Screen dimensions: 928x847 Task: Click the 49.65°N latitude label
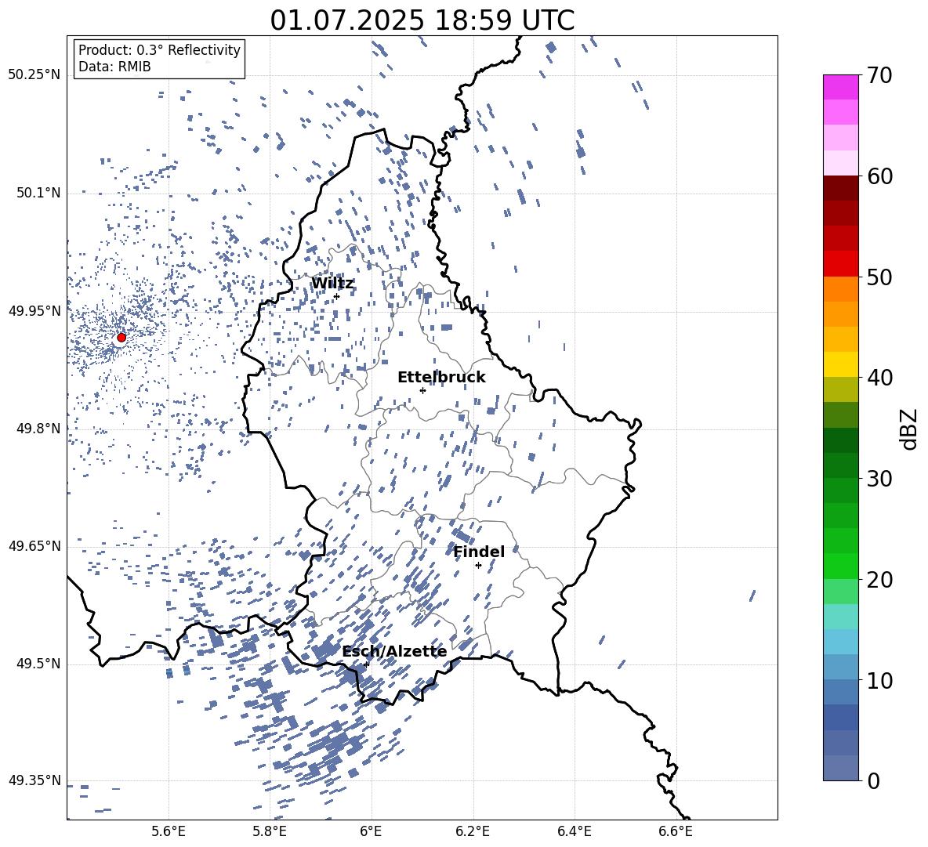(34, 546)
